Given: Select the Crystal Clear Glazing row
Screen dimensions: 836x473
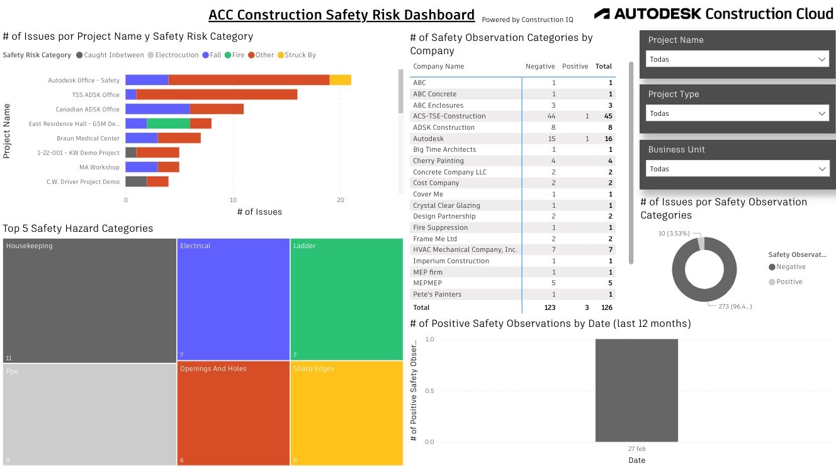Looking at the screenshot, I should click(x=512, y=205).
